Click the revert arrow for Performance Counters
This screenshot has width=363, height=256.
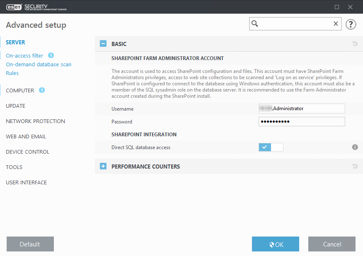pyautogui.click(x=355, y=167)
